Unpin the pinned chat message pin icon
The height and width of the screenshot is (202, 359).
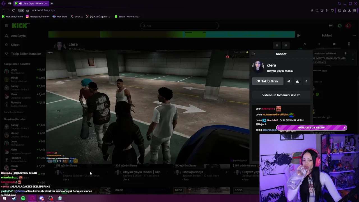click(x=346, y=53)
